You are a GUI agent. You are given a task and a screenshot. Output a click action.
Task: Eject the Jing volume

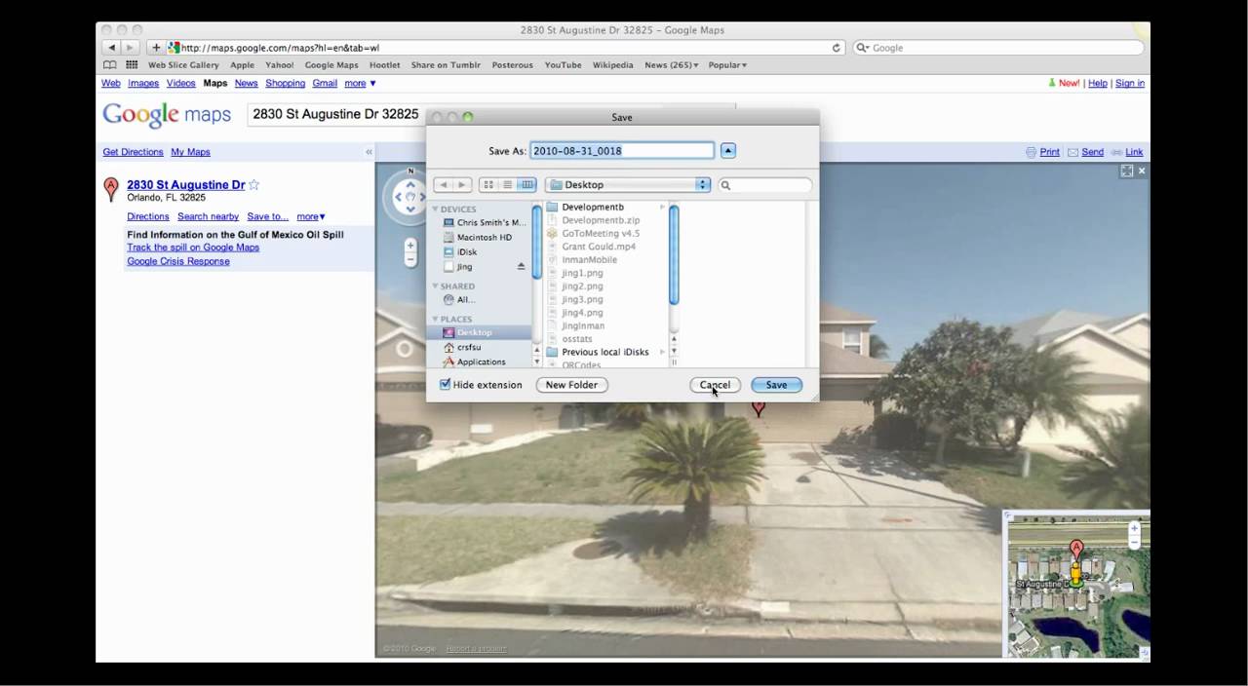521,266
